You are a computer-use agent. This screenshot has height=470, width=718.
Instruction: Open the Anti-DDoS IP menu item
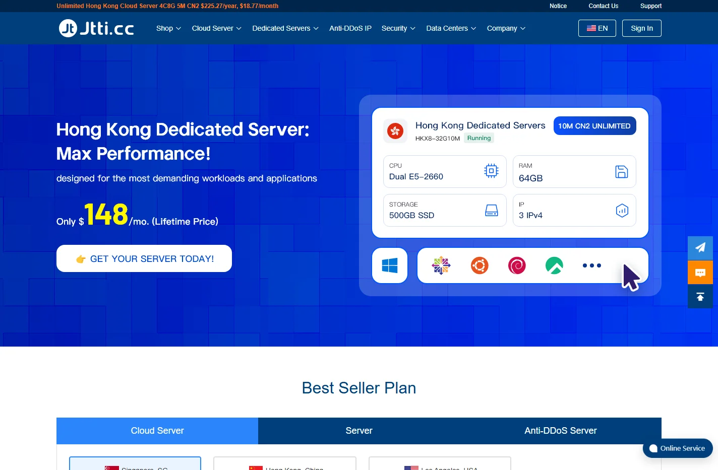click(350, 28)
